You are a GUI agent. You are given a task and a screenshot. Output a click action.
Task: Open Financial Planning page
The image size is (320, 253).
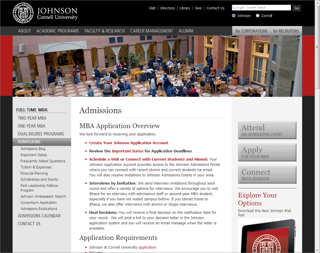point(34,173)
